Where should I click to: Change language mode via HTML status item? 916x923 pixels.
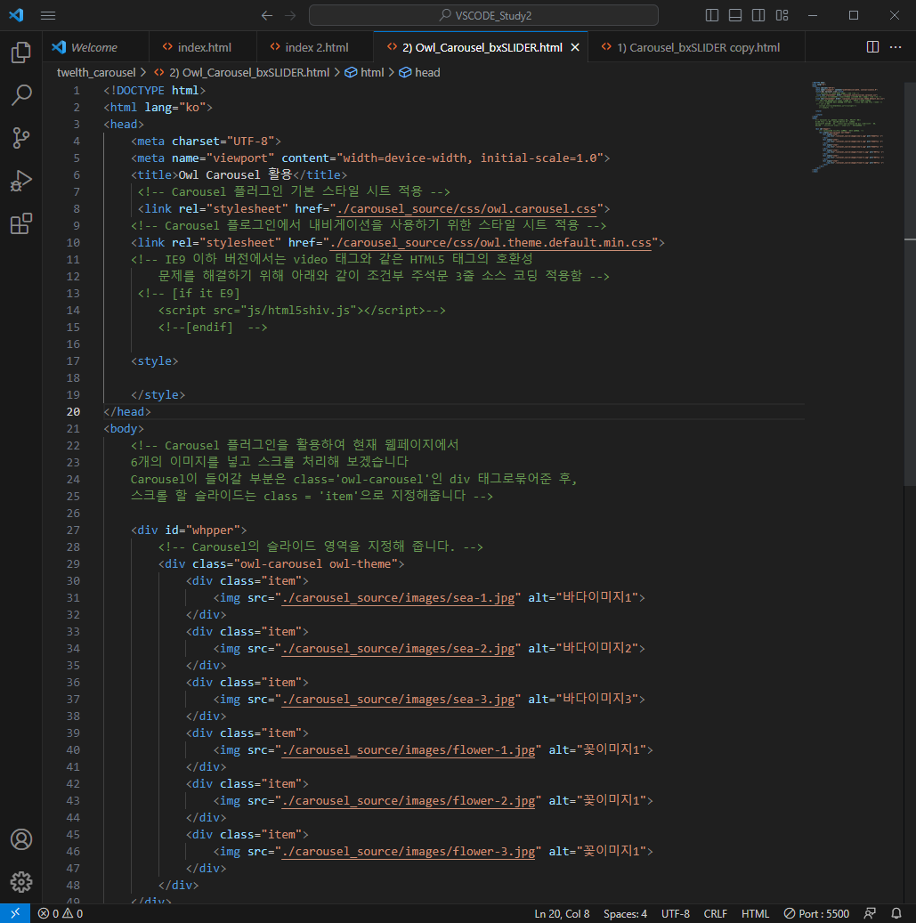coord(755,913)
